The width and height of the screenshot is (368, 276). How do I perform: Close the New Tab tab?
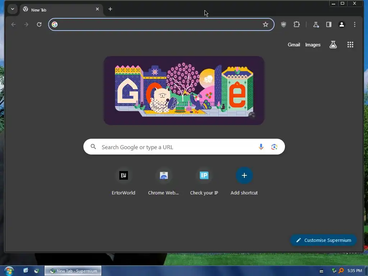97,9
